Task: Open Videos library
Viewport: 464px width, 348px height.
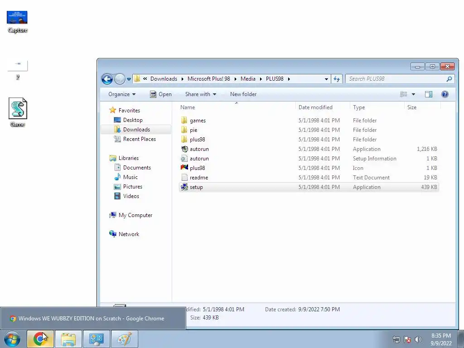Action: 131,196
